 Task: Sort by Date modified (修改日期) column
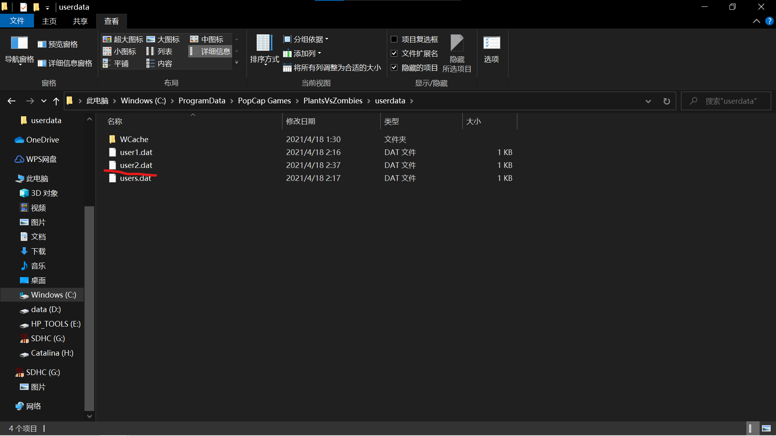click(331, 121)
